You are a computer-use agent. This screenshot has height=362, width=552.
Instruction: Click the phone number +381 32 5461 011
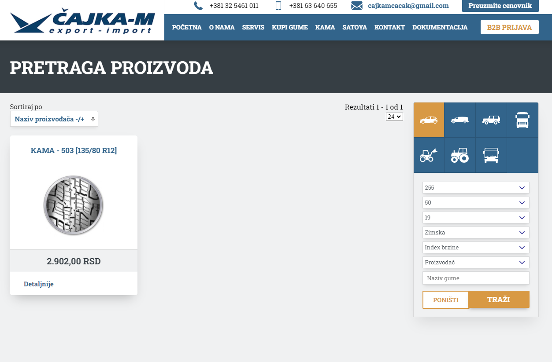pos(234,6)
